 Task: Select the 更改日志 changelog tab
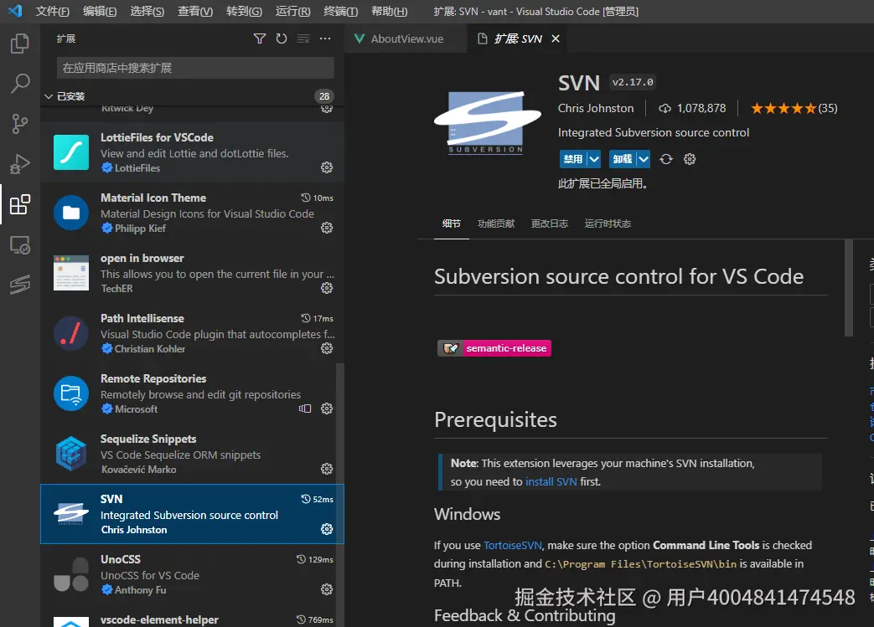(x=550, y=224)
